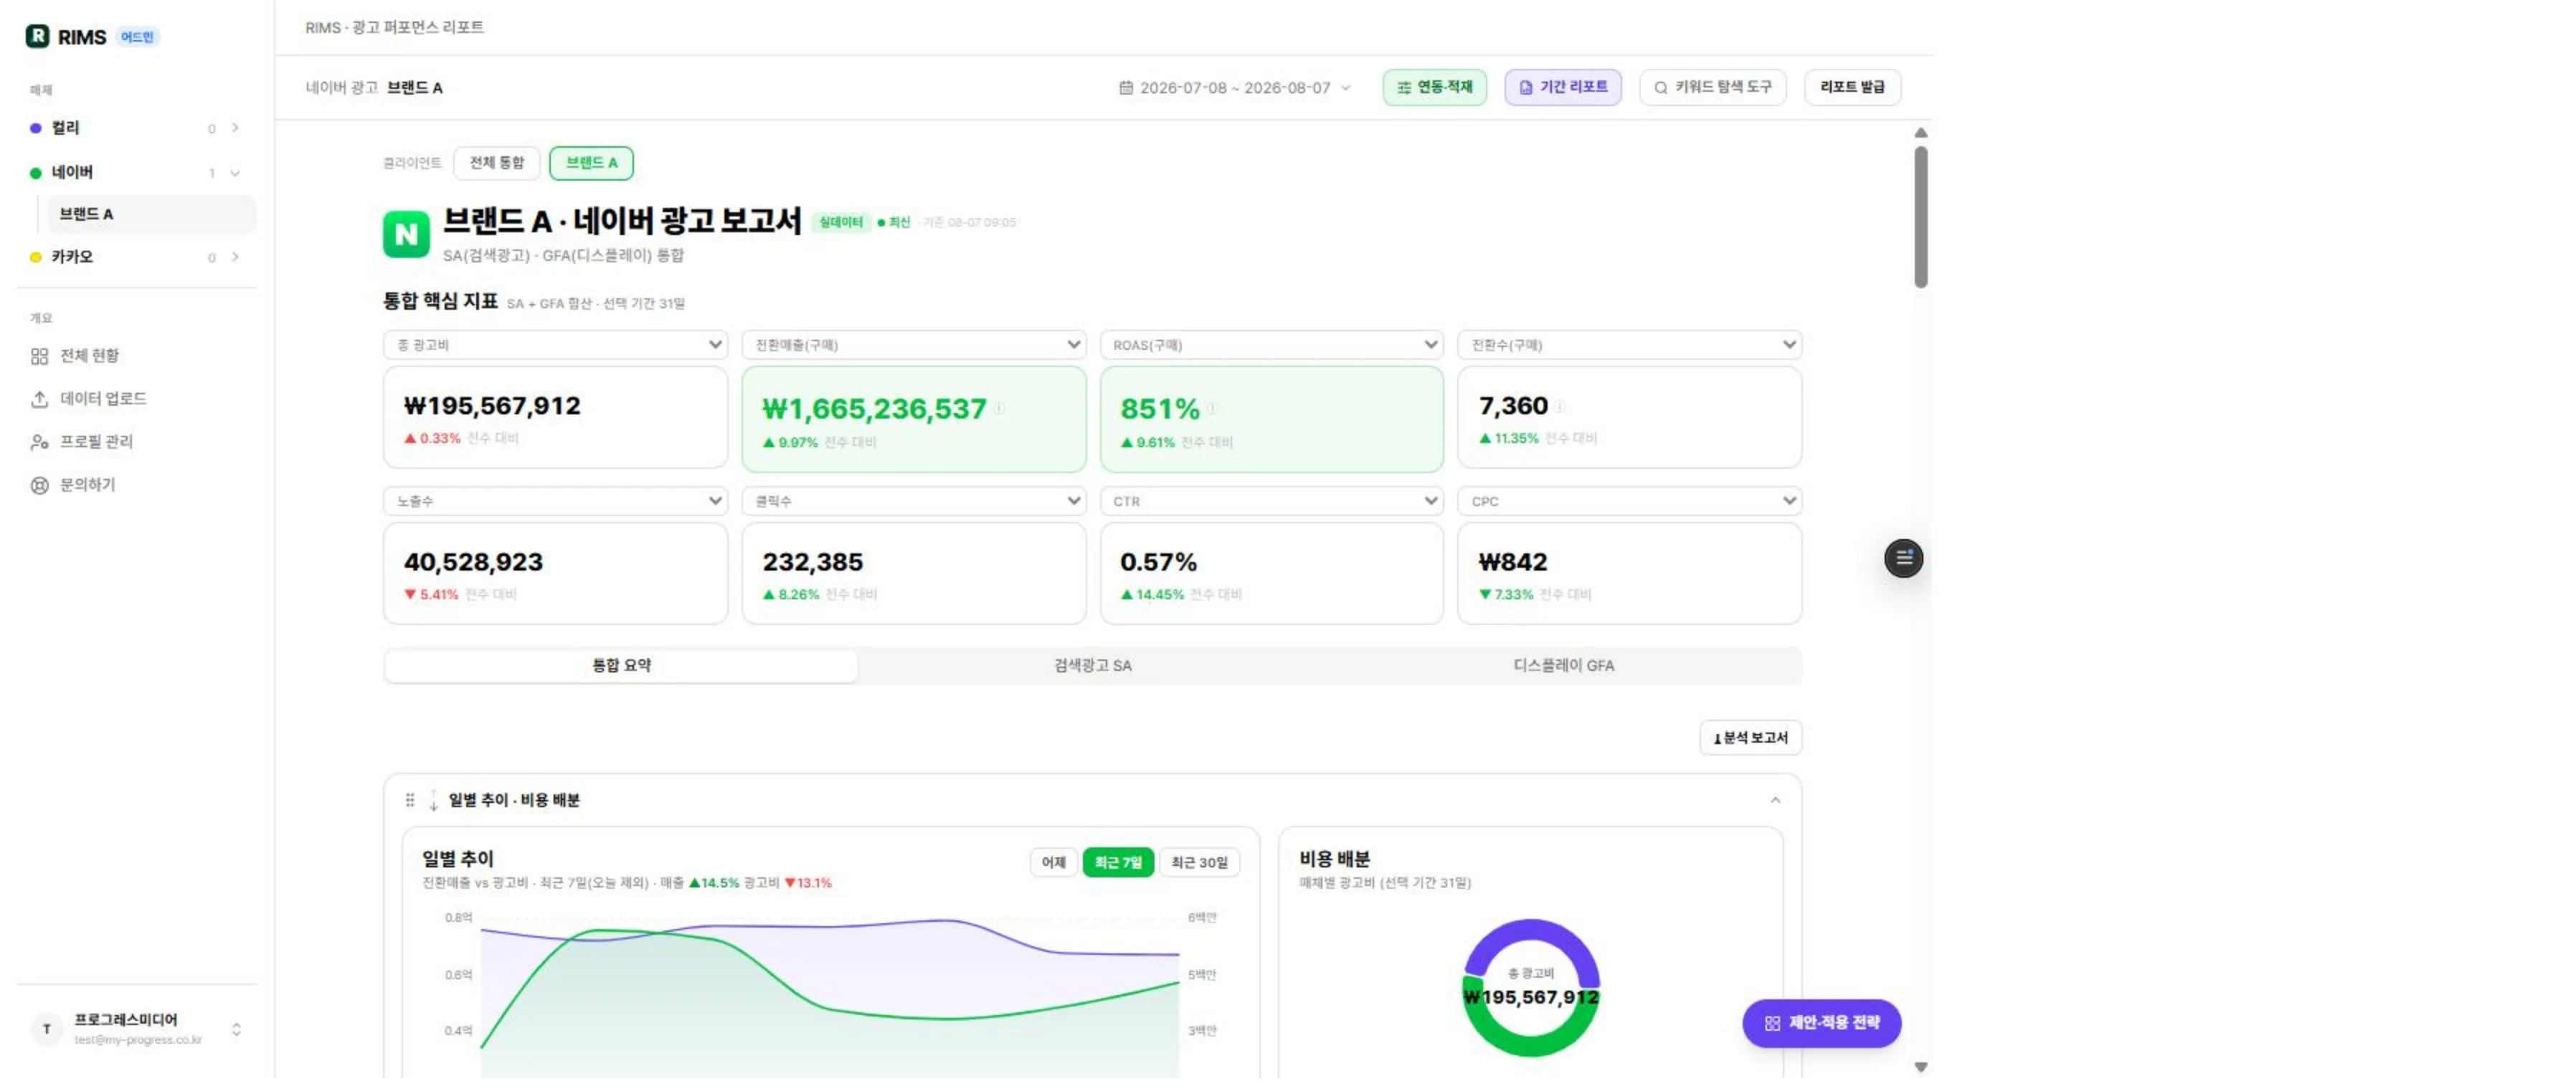Viewport: 2576px width, 1091px height.
Task: Click the 프로필 관리 user icon
Action: (x=39, y=442)
